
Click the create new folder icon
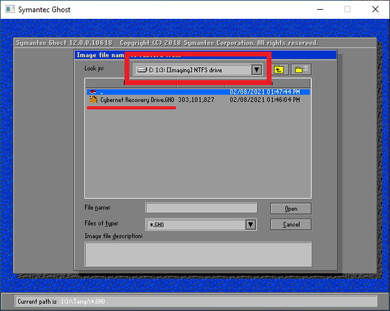300,69
